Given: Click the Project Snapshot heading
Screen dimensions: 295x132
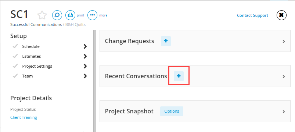Looking at the screenshot, I should [129, 112].
